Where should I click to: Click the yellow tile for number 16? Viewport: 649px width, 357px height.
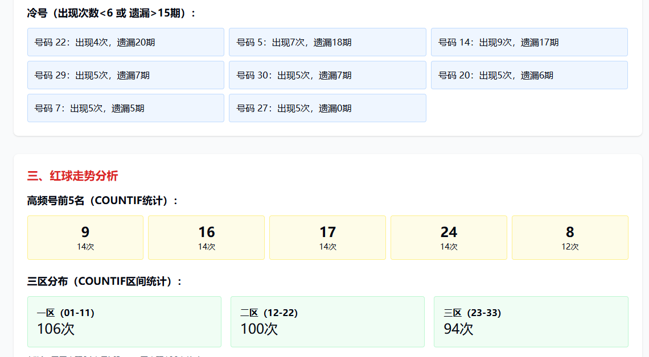206,238
